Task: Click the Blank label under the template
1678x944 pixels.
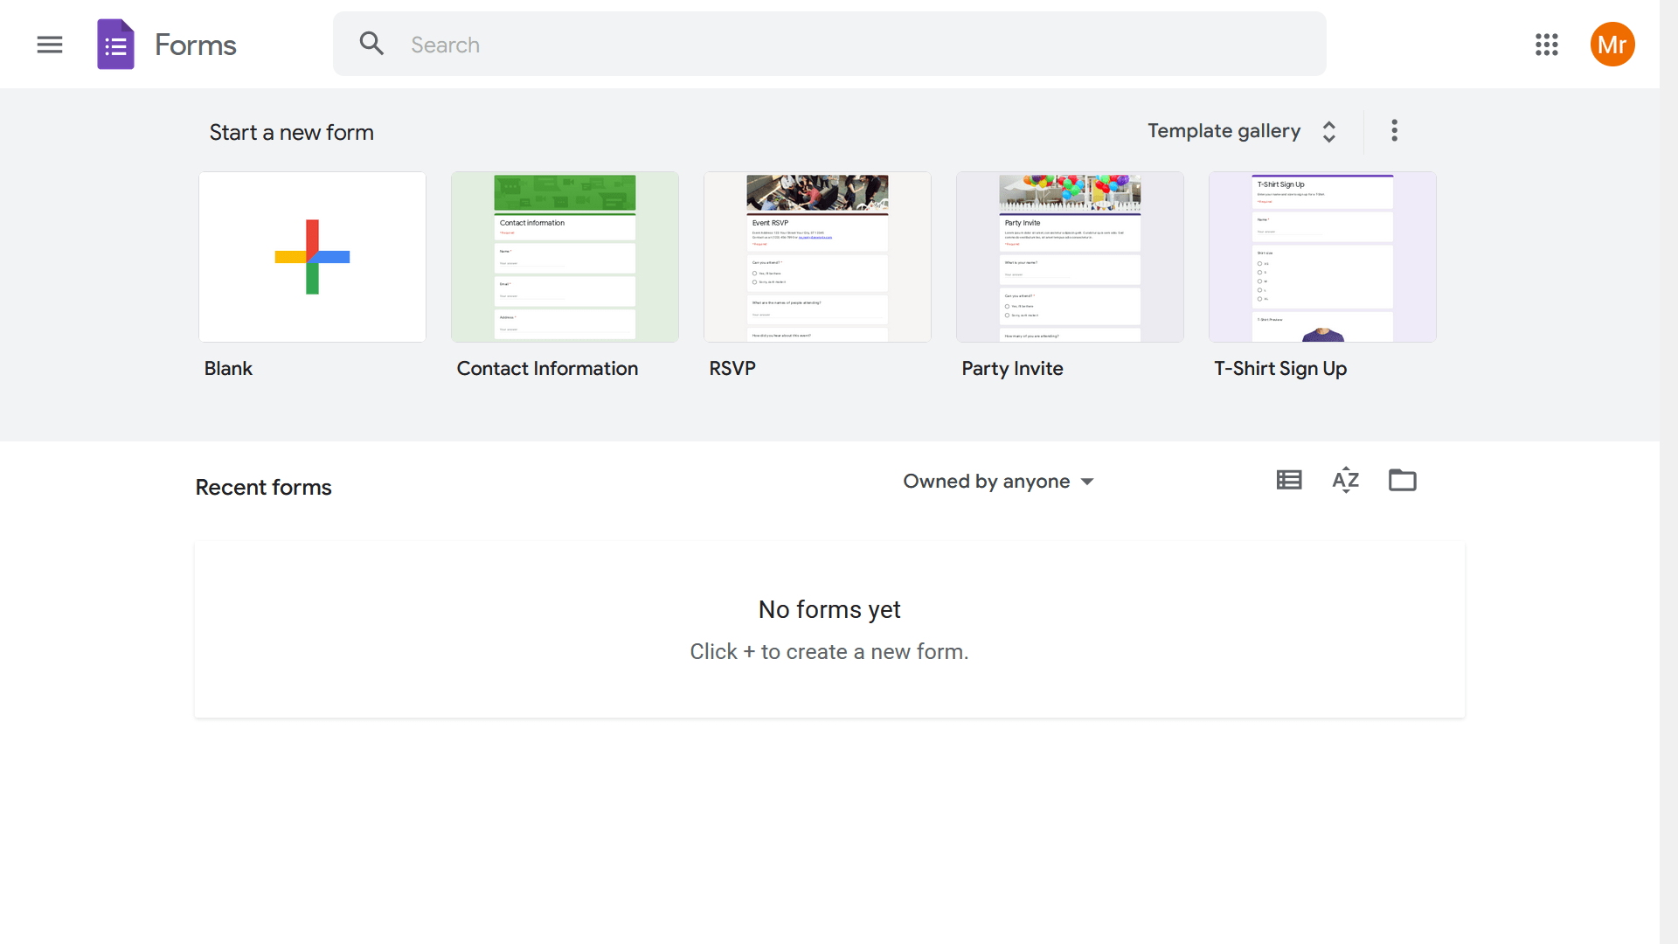Action: (228, 369)
